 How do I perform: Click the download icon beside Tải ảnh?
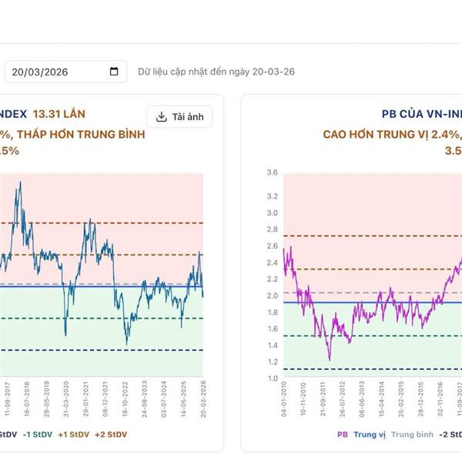(161, 117)
